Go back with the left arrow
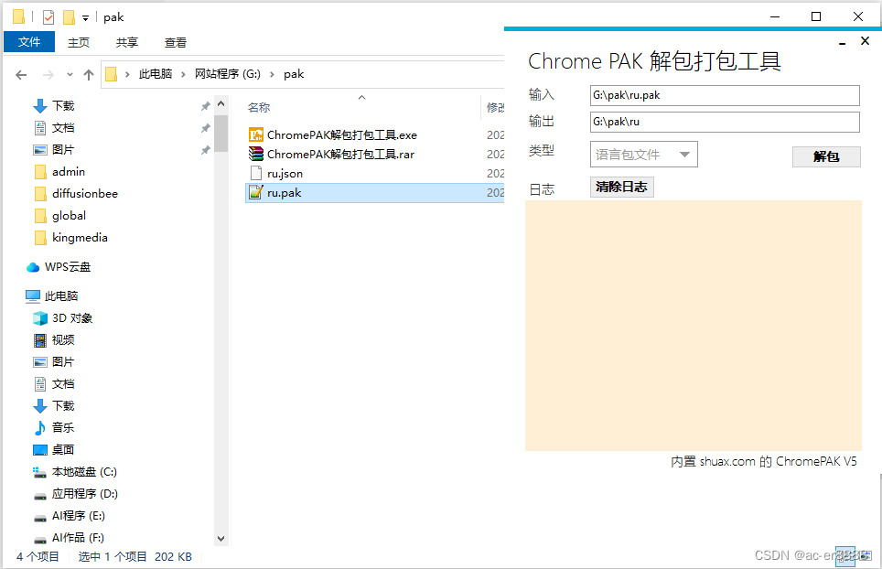 coord(21,75)
